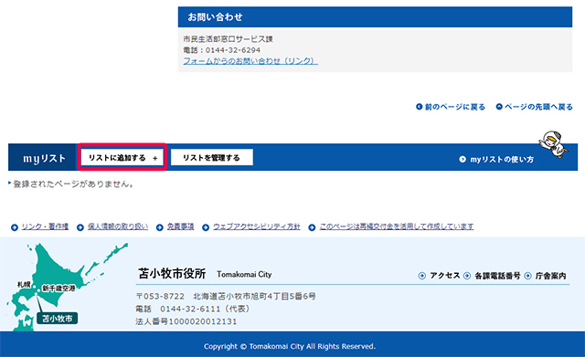Viewport: 585px width, 357px height.
Task: Click the plus sign in リストに追加する
Action: [154, 158]
